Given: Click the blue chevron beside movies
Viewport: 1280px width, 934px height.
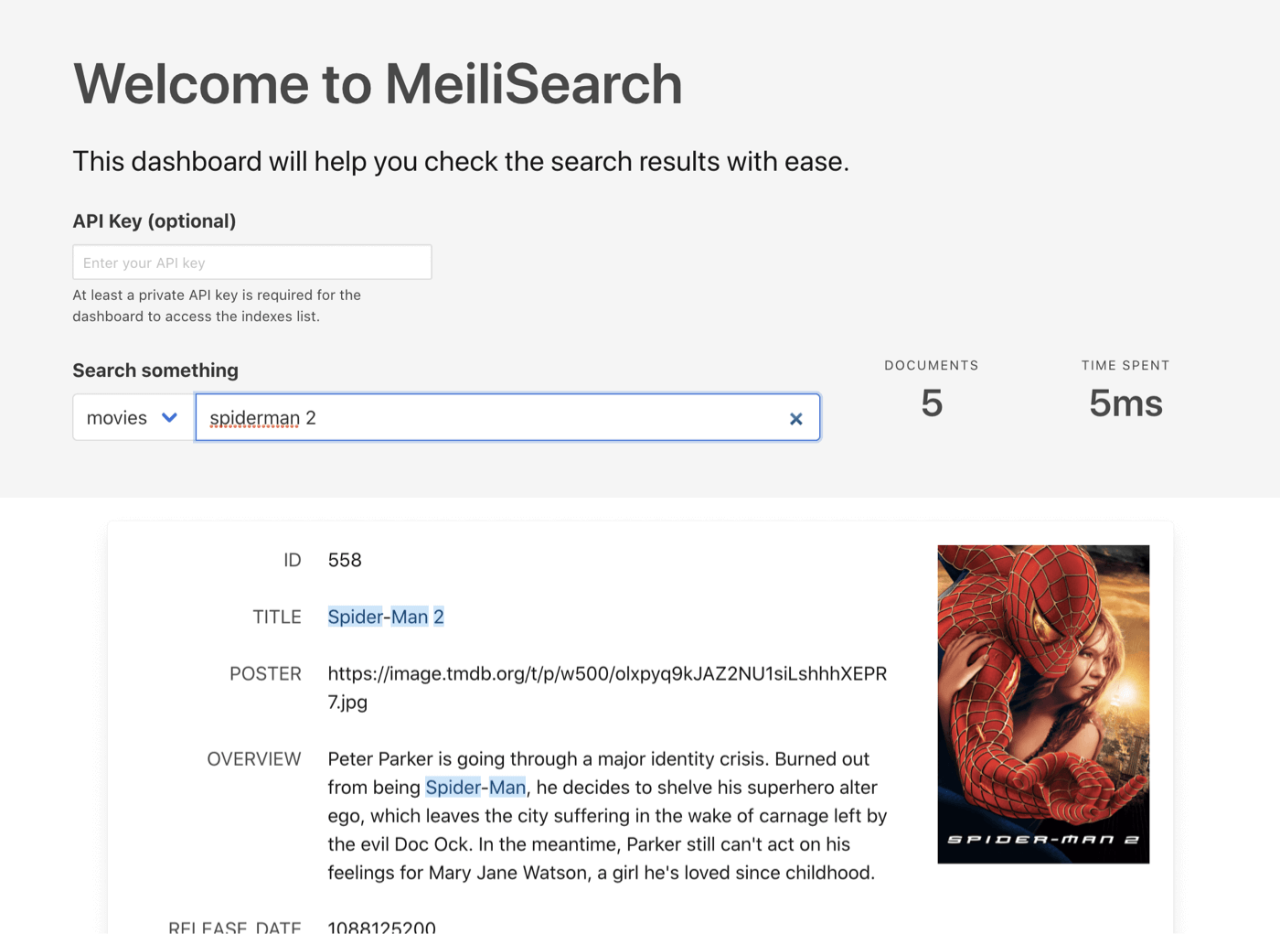Looking at the screenshot, I should tap(169, 417).
